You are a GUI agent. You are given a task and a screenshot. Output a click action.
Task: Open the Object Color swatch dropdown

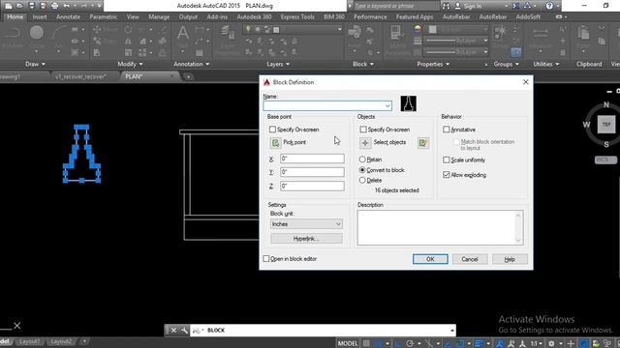tap(458, 30)
